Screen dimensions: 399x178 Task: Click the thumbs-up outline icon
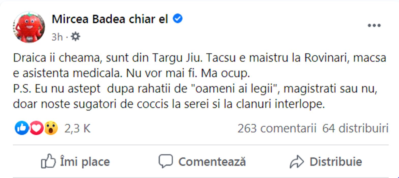48,161
